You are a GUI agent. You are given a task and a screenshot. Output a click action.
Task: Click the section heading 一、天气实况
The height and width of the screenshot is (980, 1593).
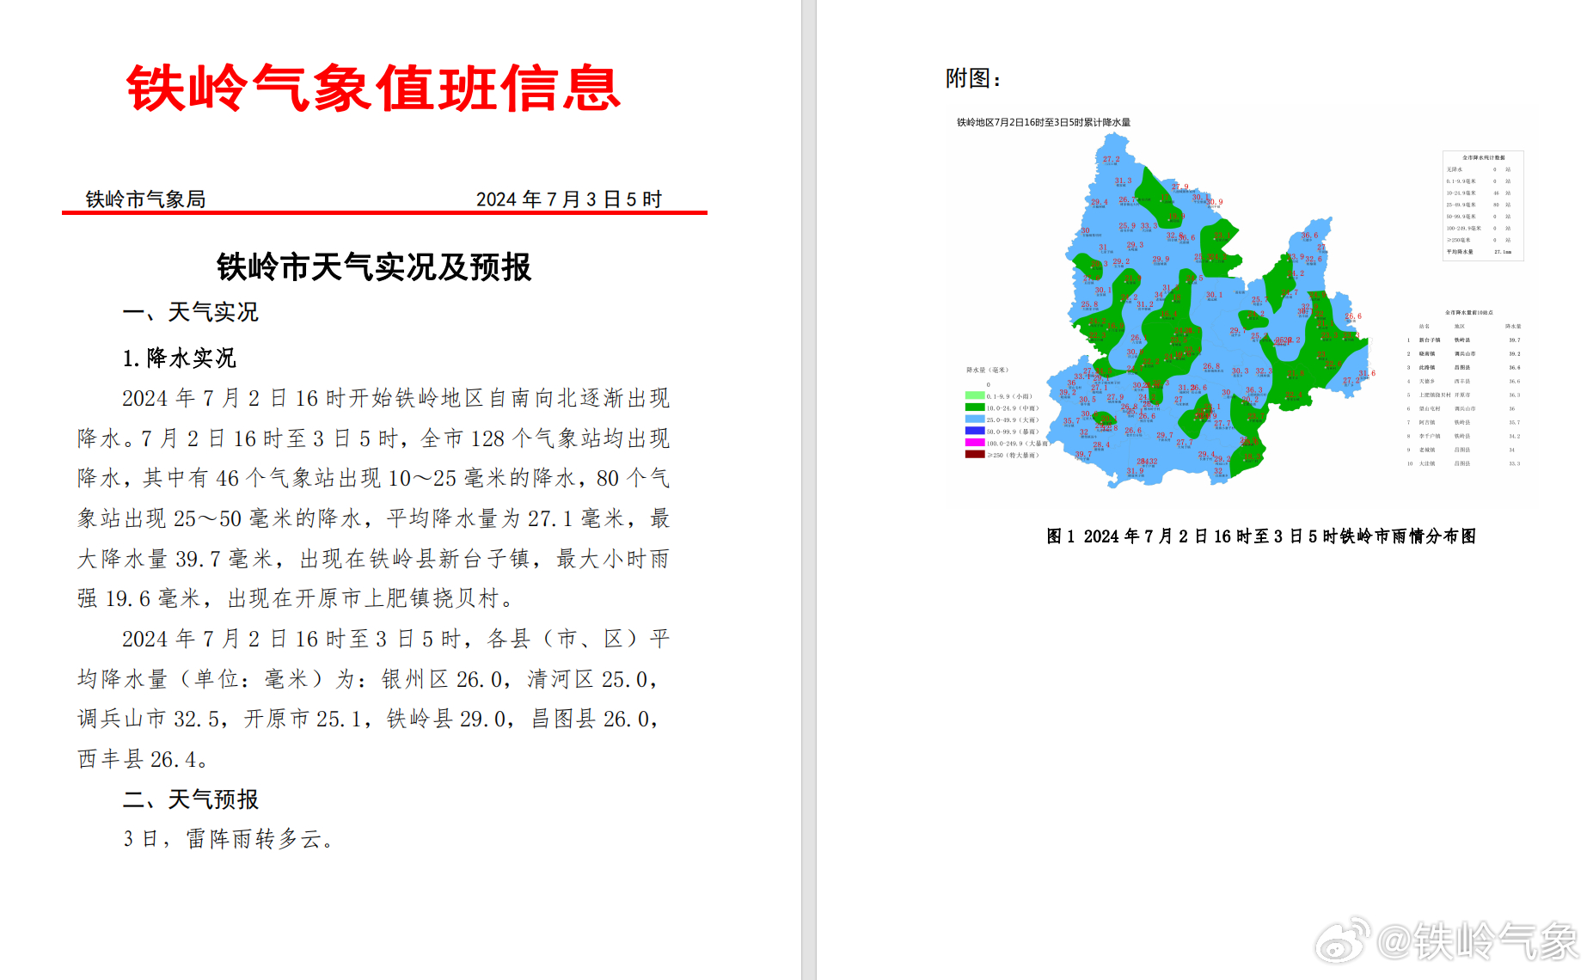coord(190,312)
